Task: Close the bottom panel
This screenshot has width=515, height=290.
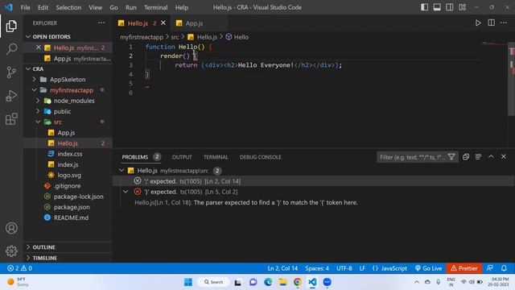Action: pos(504,157)
